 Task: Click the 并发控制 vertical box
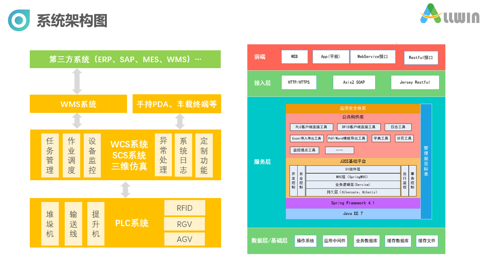[293, 181]
